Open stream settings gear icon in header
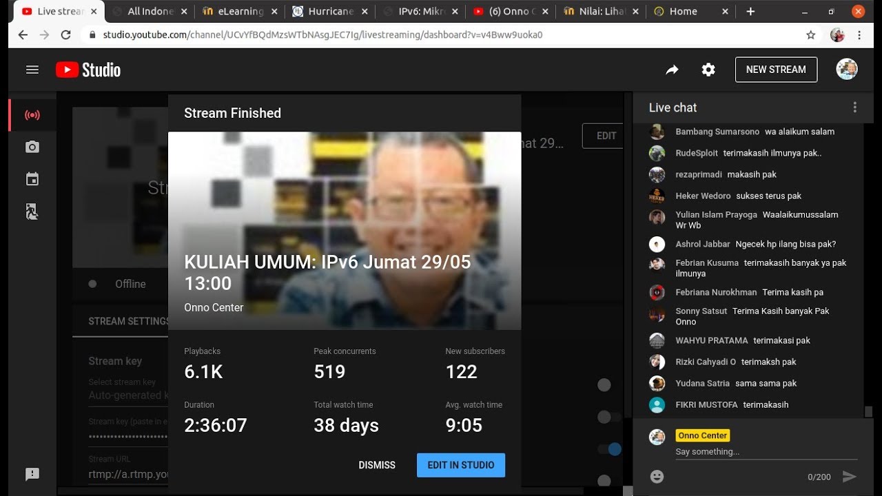The height and width of the screenshot is (496, 882). coord(708,70)
